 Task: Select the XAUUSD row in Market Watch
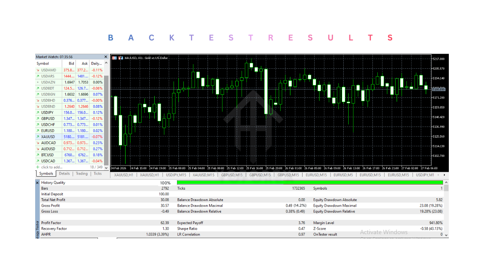(x=48, y=136)
